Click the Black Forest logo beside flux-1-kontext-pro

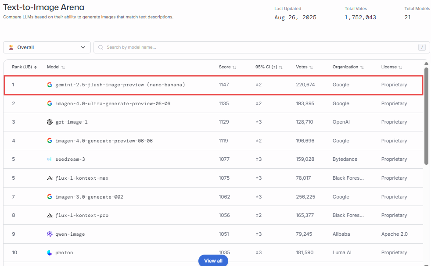tap(50, 215)
